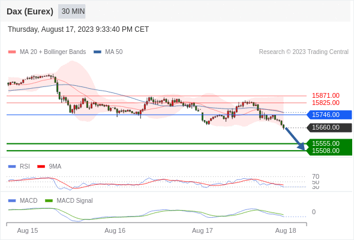Screen dimensions: 354x240
Task: Click the Dax (Eurex) chart title
Action: coord(30,11)
